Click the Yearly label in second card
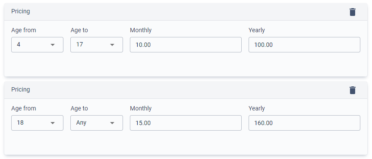Screen dimensions: 372x159 point(257,108)
